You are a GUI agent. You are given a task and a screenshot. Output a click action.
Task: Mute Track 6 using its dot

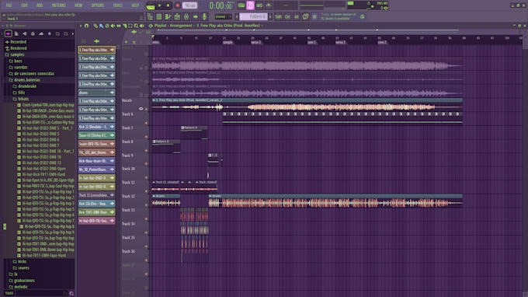tap(146, 123)
